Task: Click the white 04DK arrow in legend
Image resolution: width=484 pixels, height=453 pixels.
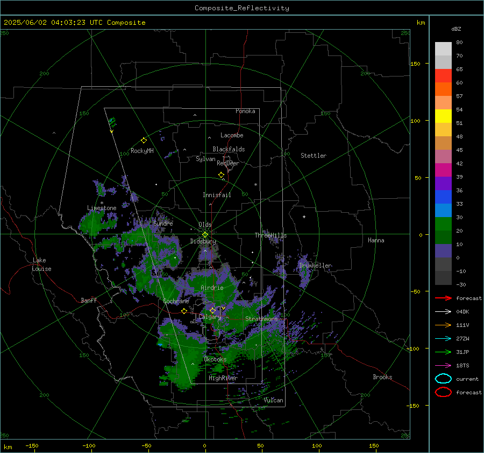Action: (x=443, y=312)
